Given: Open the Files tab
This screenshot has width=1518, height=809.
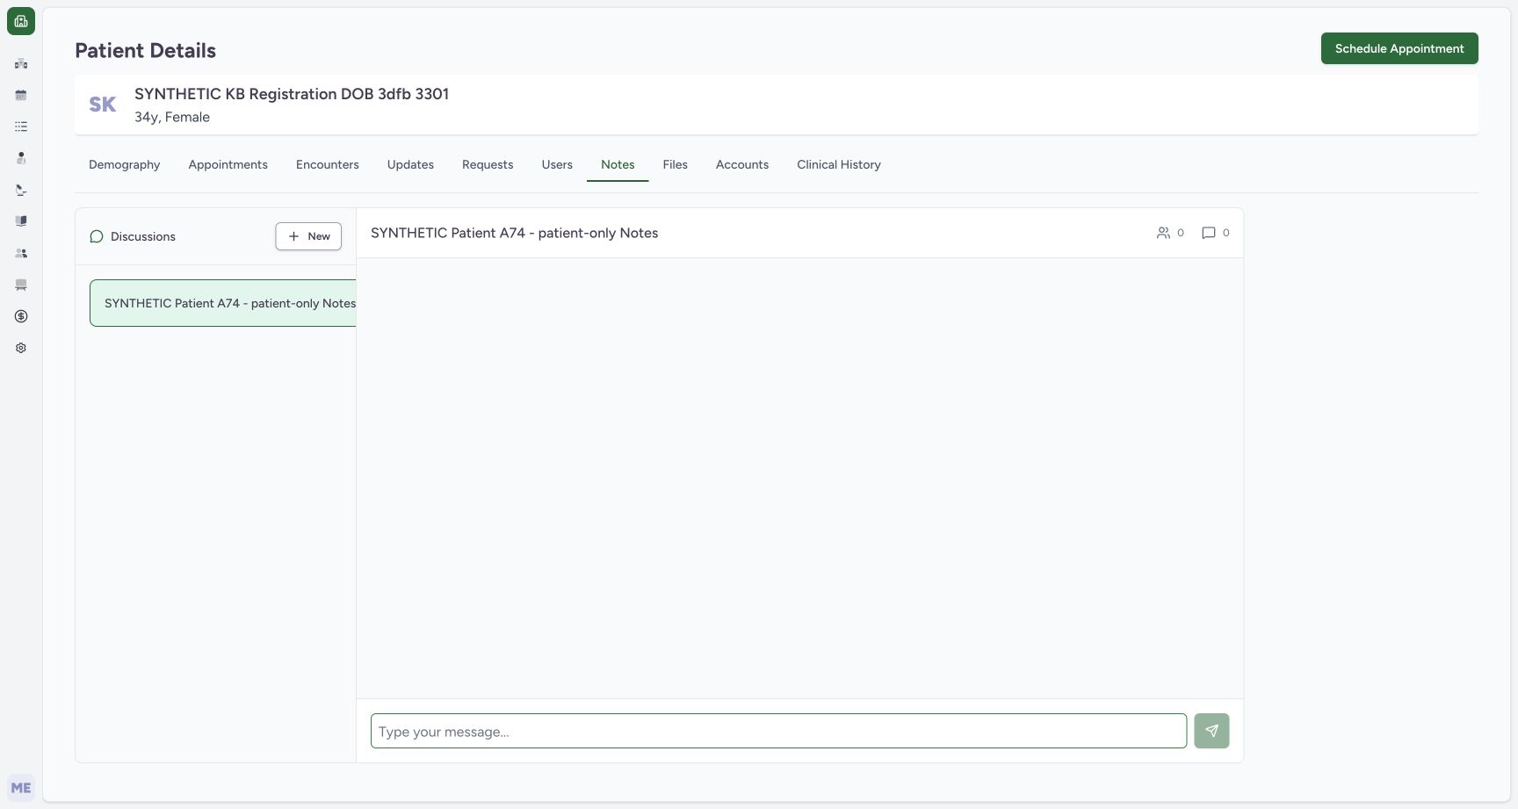Looking at the screenshot, I should point(676,164).
